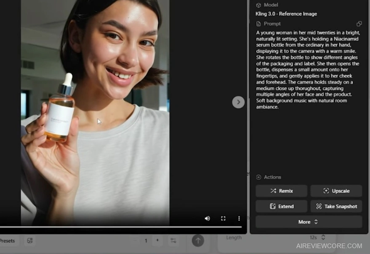Open the generation settings sliders icon
Screen dimensions: 370x254
click(x=173, y=241)
